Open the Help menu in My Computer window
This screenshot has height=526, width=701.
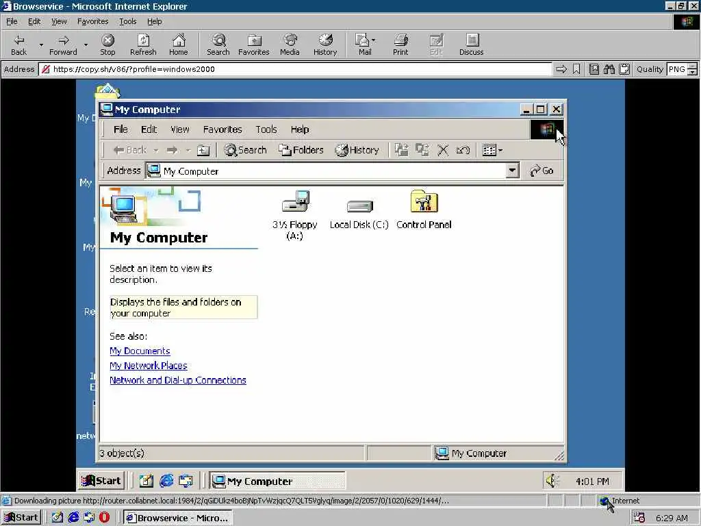tap(300, 129)
